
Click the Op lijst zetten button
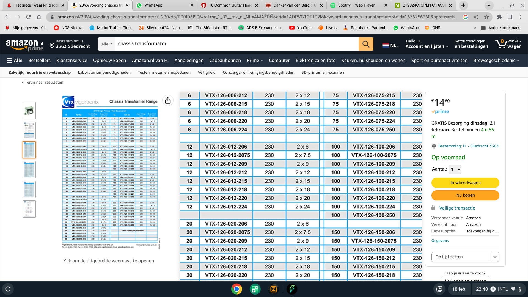click(461, 257)
